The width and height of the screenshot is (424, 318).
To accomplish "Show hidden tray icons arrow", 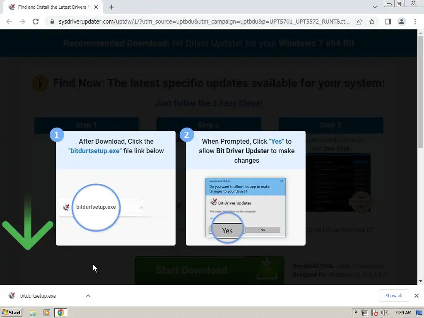I will [356, 312].
